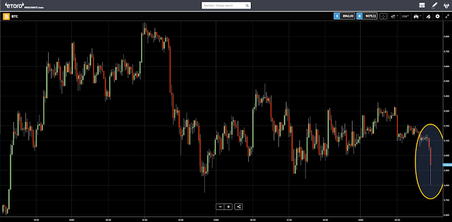The height and width of the screenshot is (222, 452).
Task: Open the 15M timeframe dropdown
Action: point(406,16)
